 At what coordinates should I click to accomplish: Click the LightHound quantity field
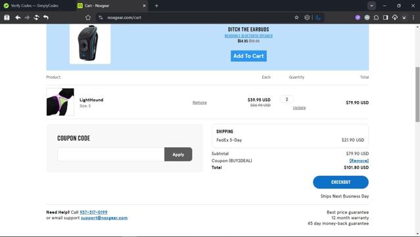287,99
